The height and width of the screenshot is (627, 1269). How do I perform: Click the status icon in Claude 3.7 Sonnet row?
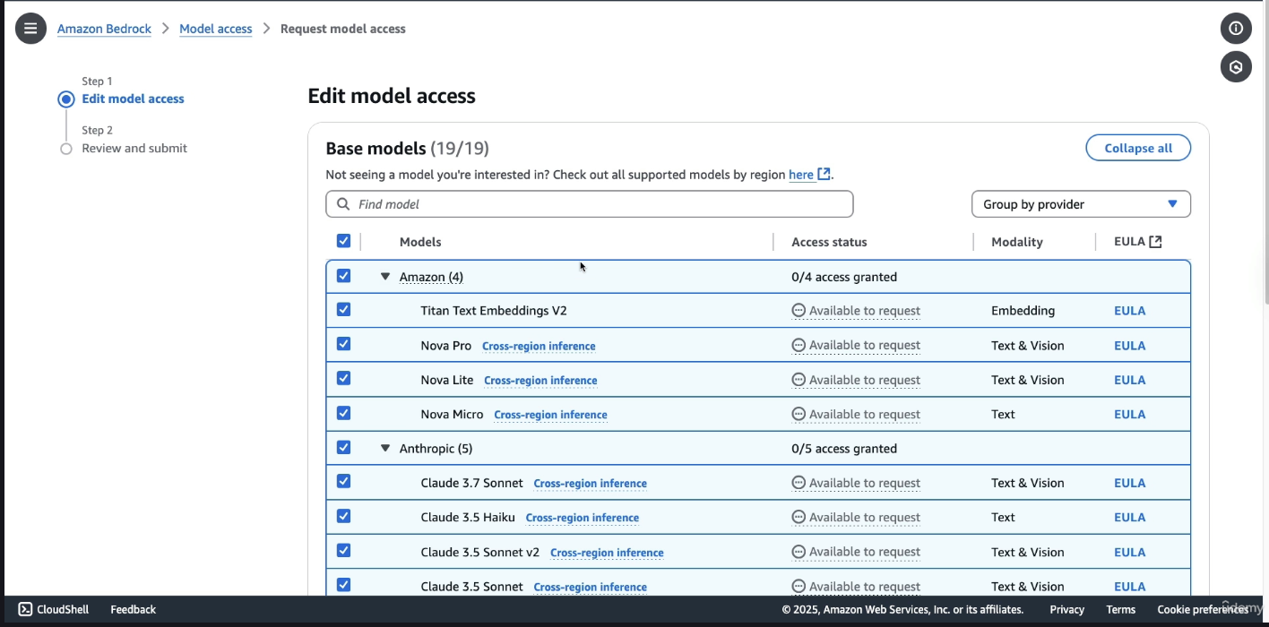[799, 483]
